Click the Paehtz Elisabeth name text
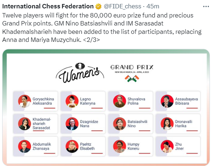The image size is (211, 166). point(87,146)
